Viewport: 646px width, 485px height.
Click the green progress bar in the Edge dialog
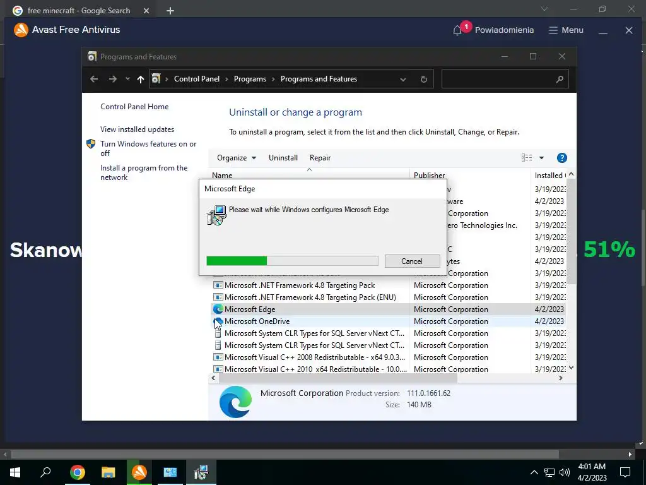coord(292,261)
